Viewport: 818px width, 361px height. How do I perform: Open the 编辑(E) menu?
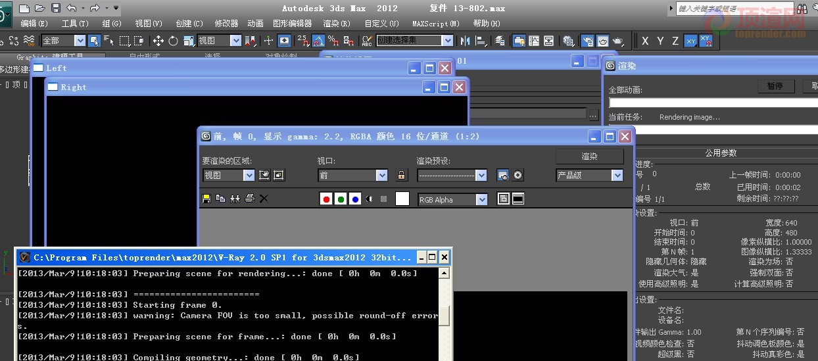click(x=34, y=24)
